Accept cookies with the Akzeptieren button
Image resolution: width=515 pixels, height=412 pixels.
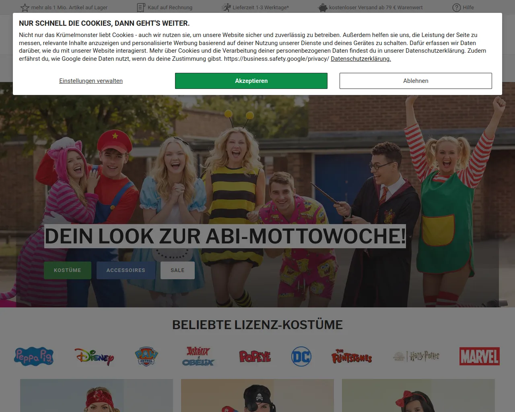251,80
